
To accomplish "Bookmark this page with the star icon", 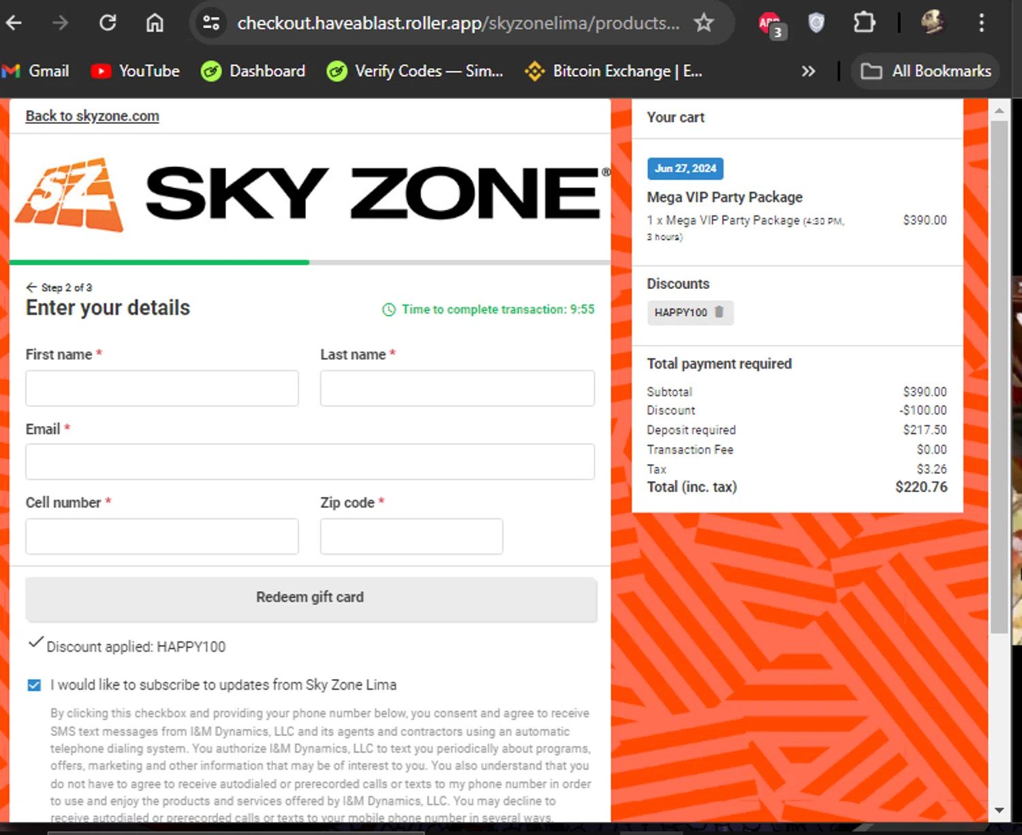I will click(703, 23).
